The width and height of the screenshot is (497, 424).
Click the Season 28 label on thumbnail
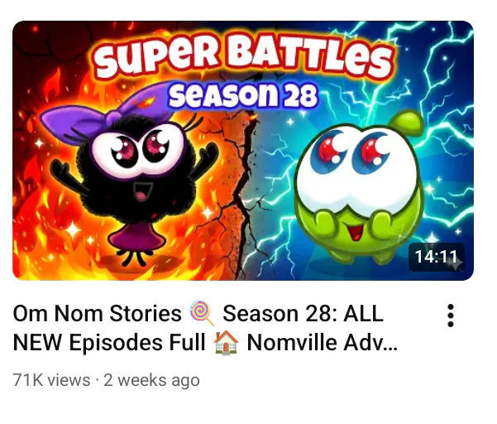[242, 95]
